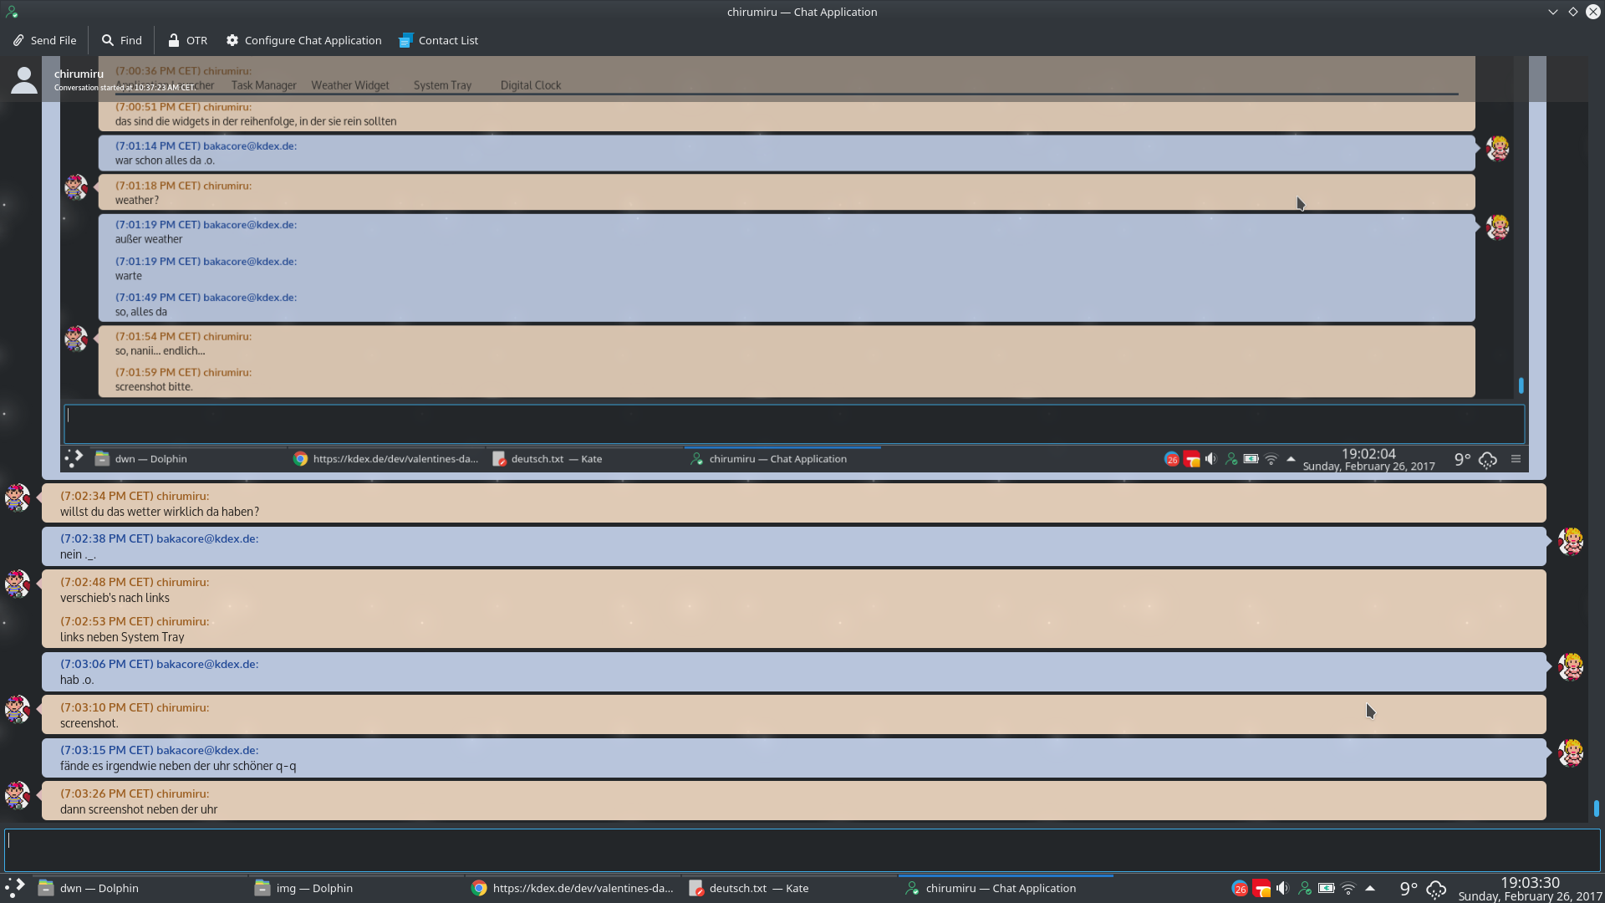Click chirumiru's avatar beside the 7:02:34 PM message
This screenshot has width=1605, height=903.
point(18,497)
